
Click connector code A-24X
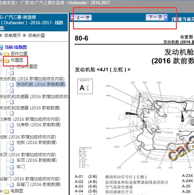click(x=188, y=181)
